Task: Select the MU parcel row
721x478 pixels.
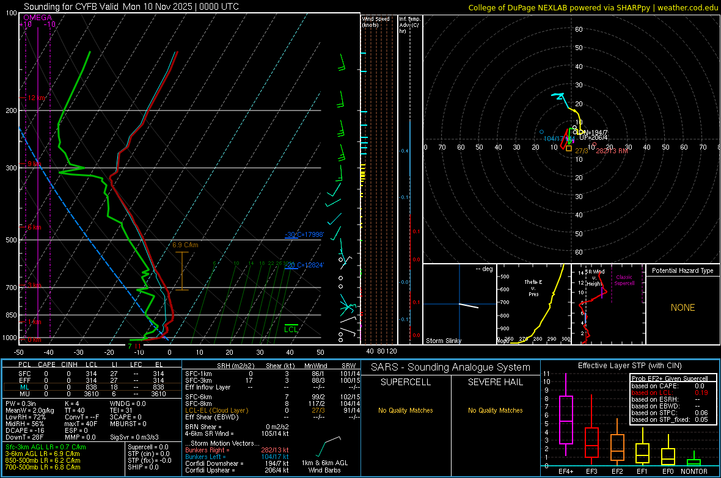Action: click(x=91, y=394)
